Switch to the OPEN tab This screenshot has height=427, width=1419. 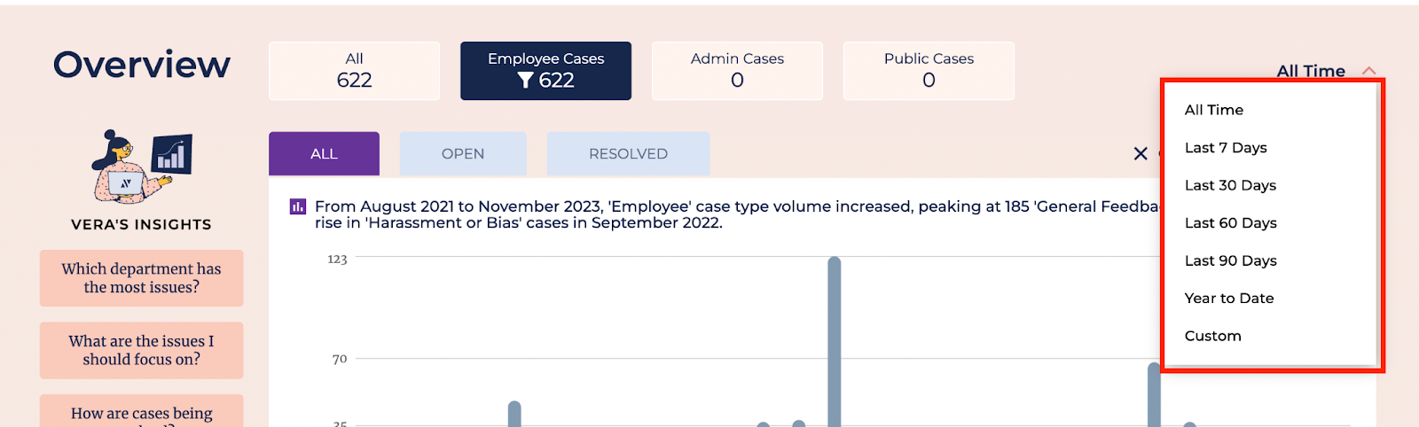pyautogui.click(x=463, y=154)
